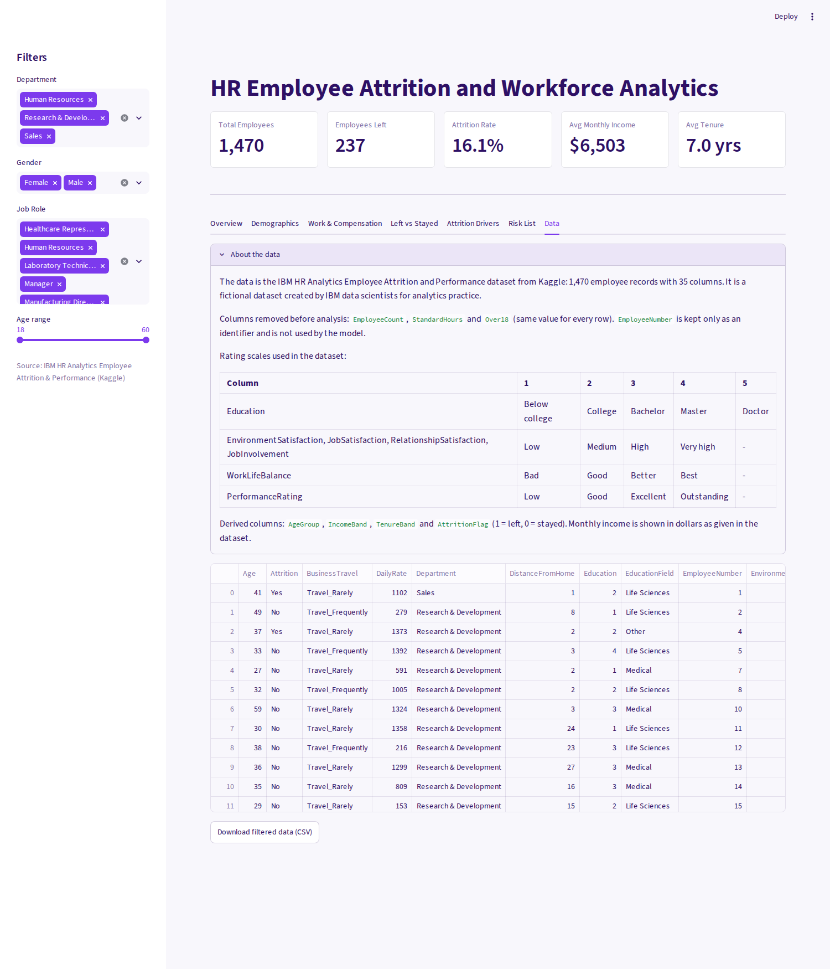The width and height of the screenshot is (830, 969).
Task: Download filtered data as CSV
Action: tap(264, 832)
